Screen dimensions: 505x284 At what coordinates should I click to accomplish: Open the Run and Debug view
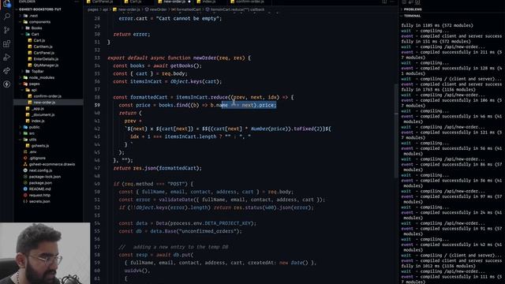pyautogui.click(x=7, y=58)
